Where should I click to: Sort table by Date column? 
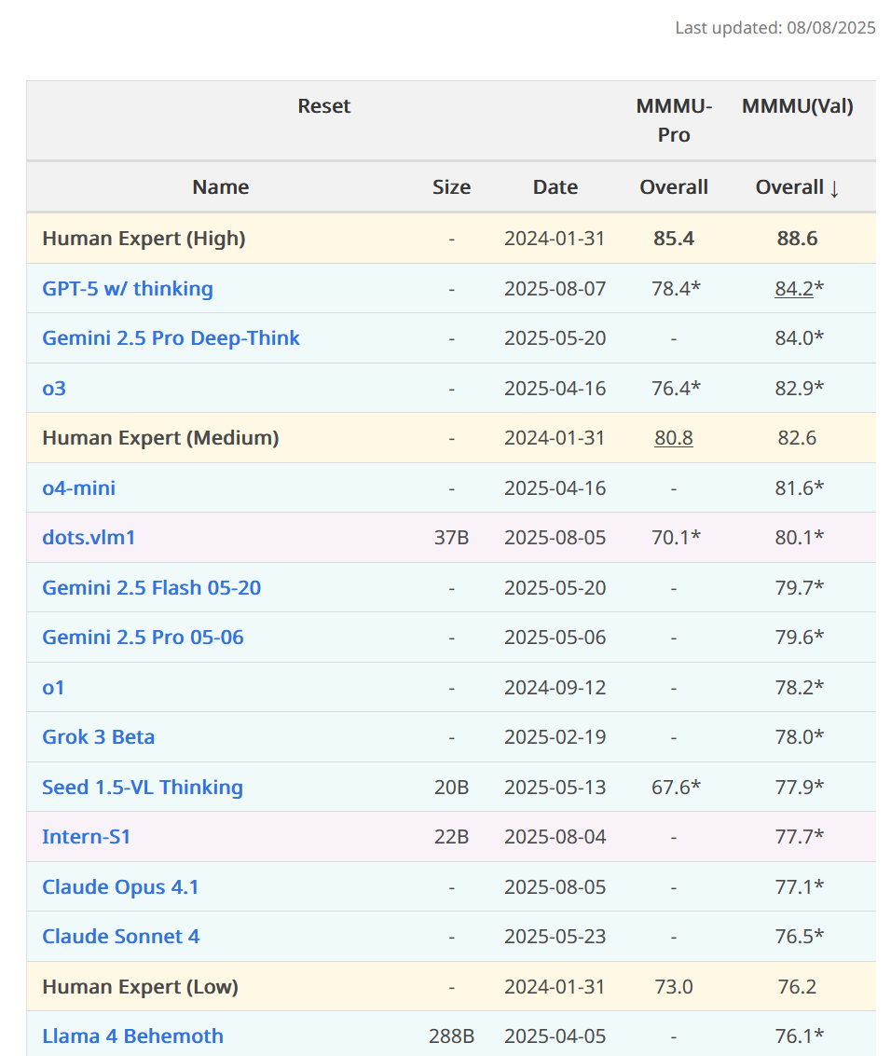coord(555,187)
